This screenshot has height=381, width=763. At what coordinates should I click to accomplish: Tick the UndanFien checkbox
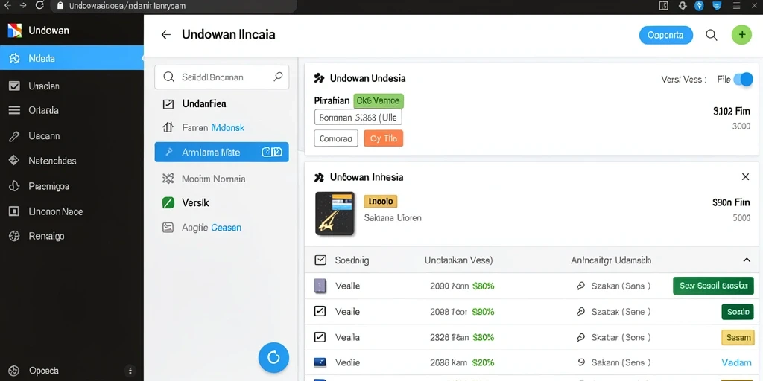point(168,103)
